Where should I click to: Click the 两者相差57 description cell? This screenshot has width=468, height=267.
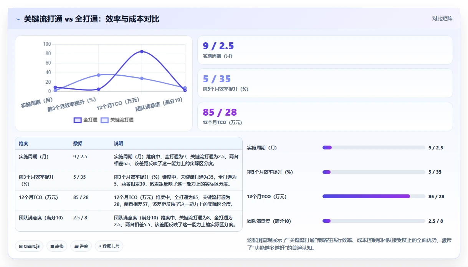coord(176,201)
